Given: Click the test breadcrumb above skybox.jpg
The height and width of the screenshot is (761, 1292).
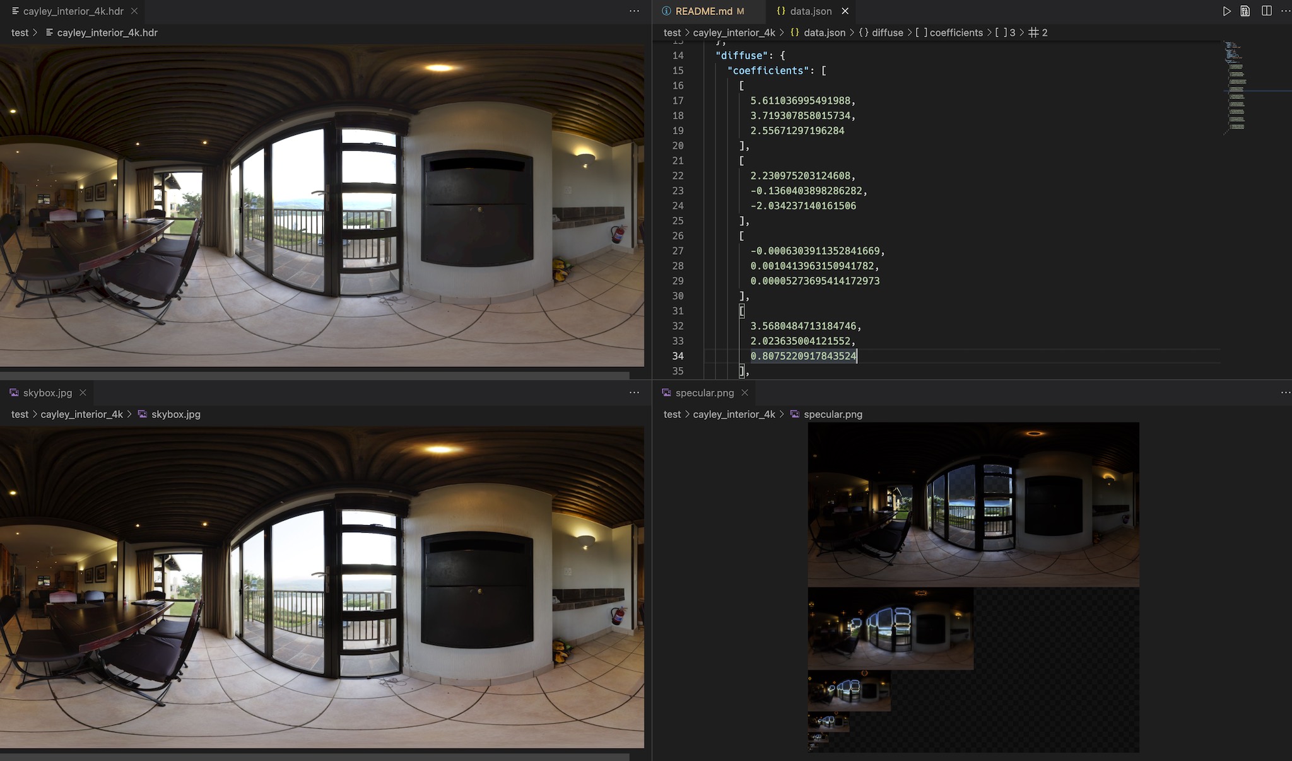Looking at the screenshot, I should [x=20, y=414].
